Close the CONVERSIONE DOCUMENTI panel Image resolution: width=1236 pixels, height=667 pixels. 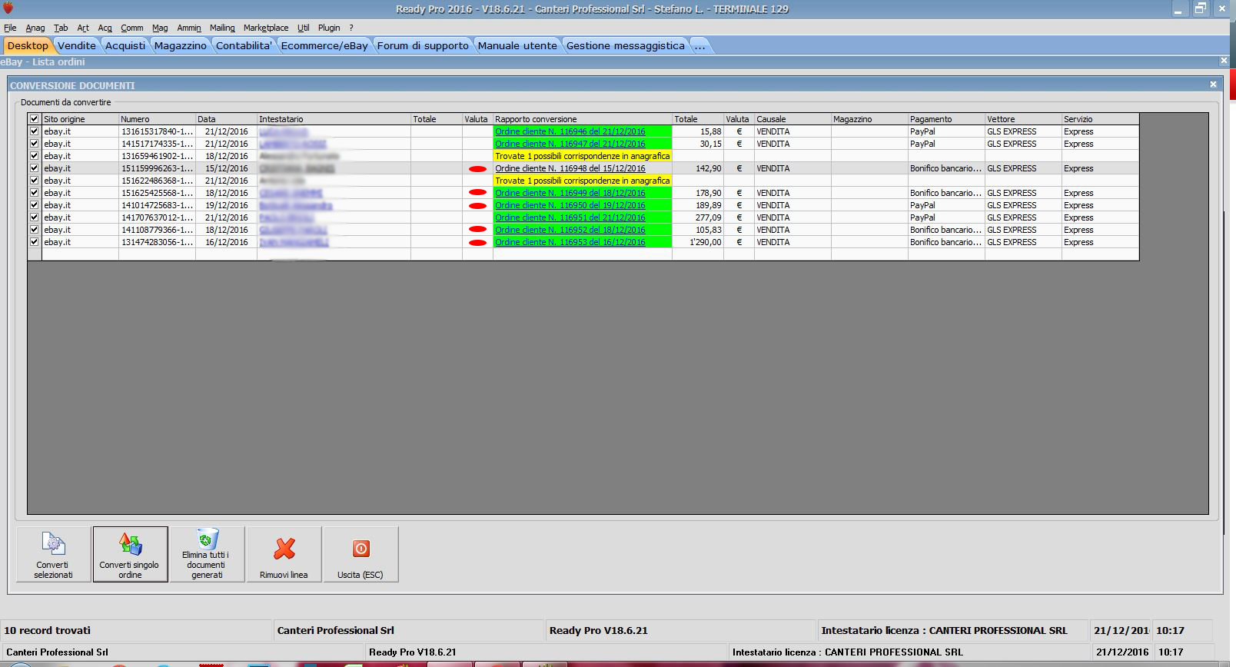(1213, 85)
